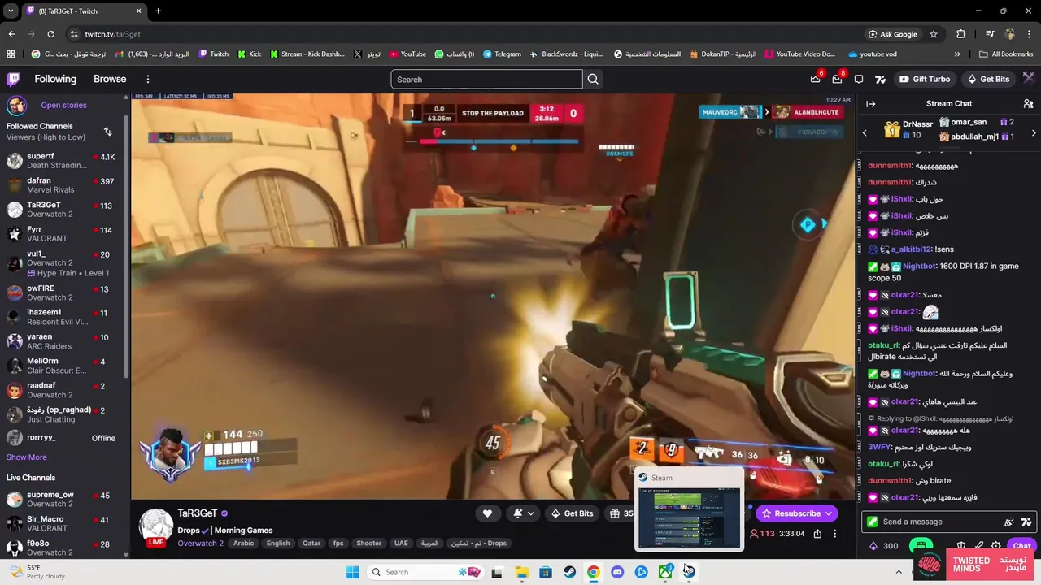1041x585 pixels.
Task: Go to the Following tab
Action: 55,79
